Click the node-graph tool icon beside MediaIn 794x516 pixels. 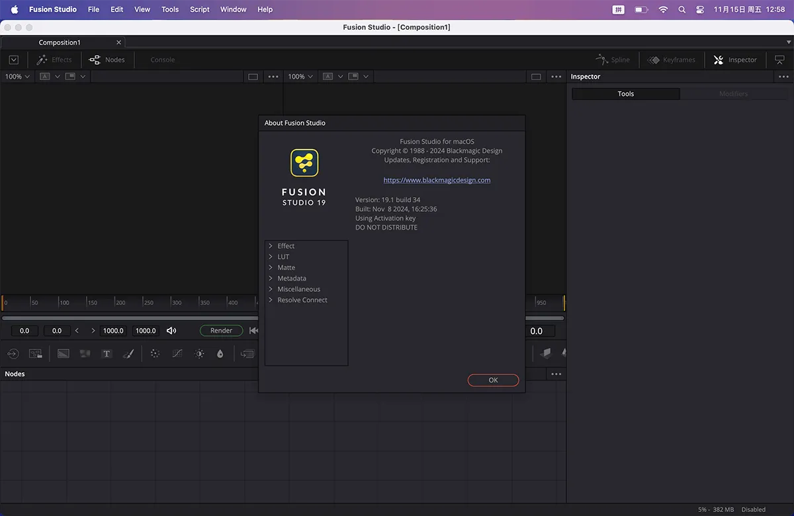tap(35, 354)
